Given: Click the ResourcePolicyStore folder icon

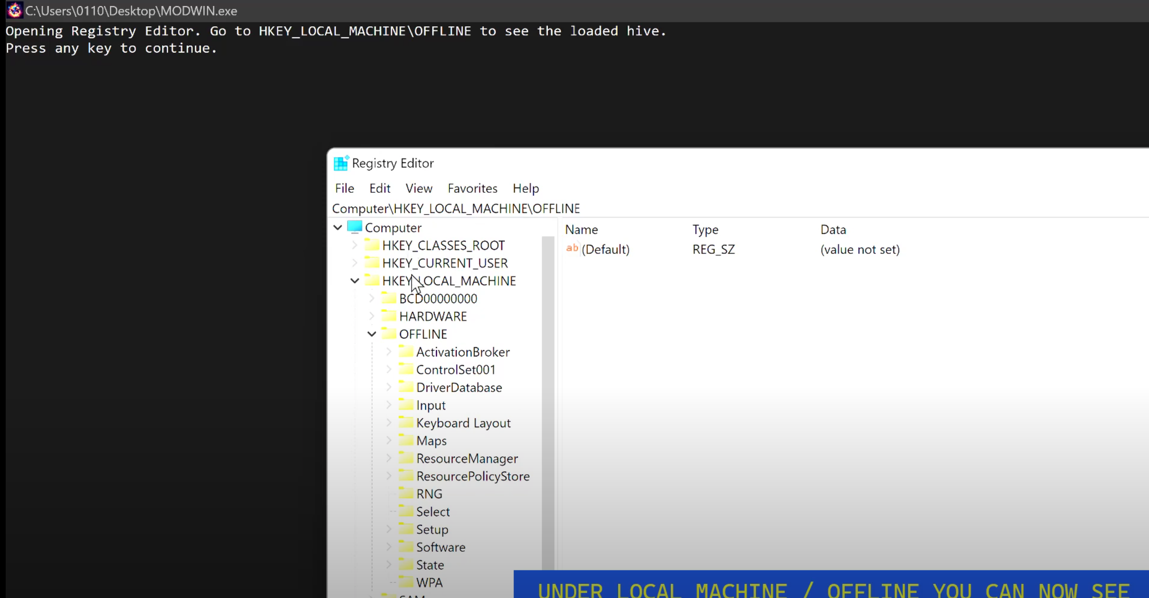Looking at the screenshot, I should coord(406,476).
